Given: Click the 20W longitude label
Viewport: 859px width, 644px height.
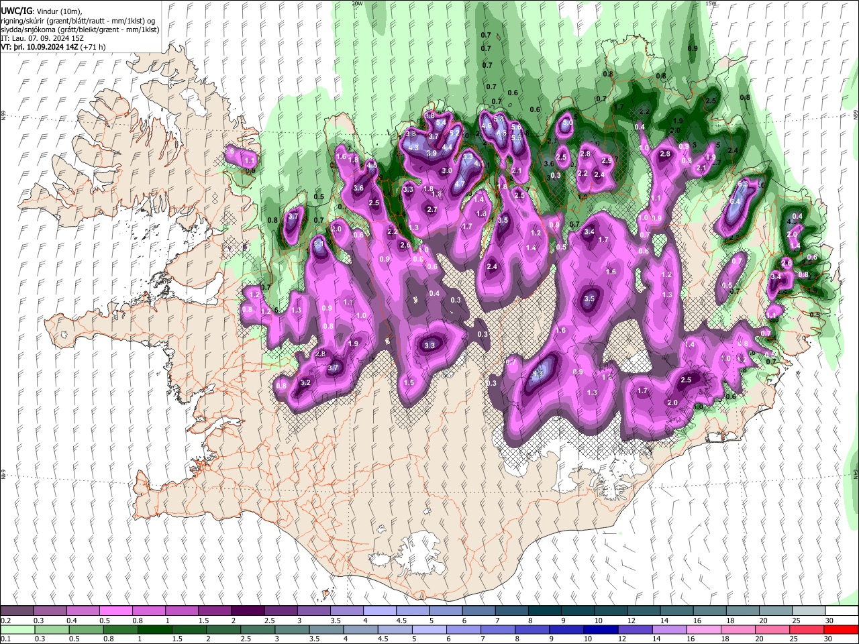Looking at the screenshot, I should pos(357,3).
